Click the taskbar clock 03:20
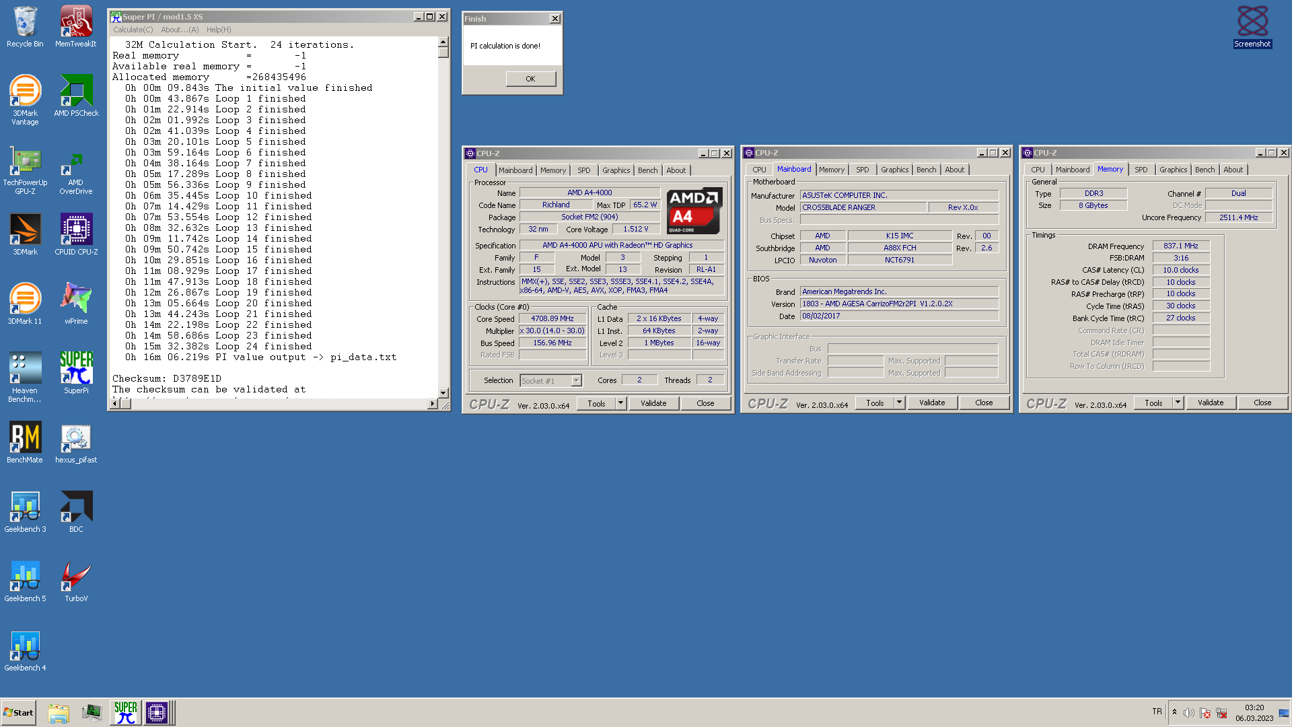 pyautogui.click(x=1254, y=707)
